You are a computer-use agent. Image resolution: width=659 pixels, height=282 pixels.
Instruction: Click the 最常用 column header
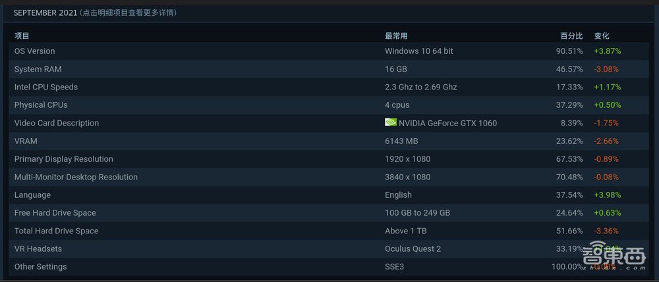click(x=396, y=36)
